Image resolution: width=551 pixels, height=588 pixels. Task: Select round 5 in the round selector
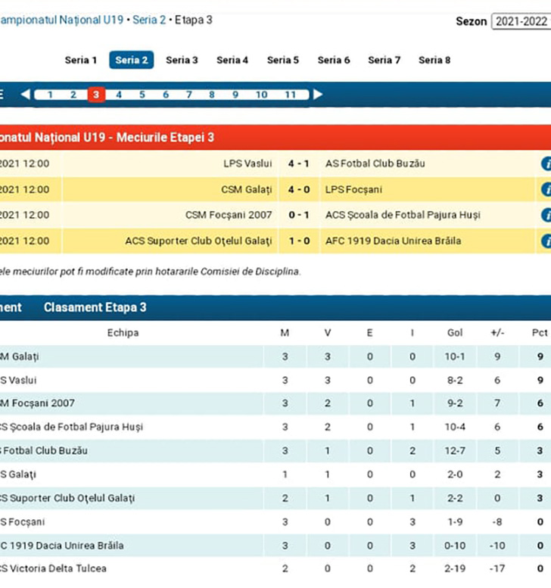(x=142, y=95)
